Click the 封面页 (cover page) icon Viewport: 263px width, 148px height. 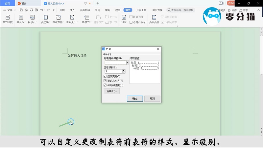click(21, 17)
